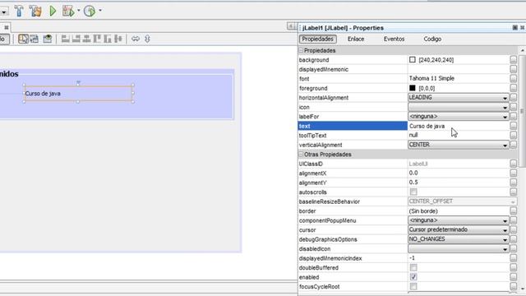Run the project with green play icon
This screenshot has height=296, width=526.
pyautogui.click(x=53, y=11)
